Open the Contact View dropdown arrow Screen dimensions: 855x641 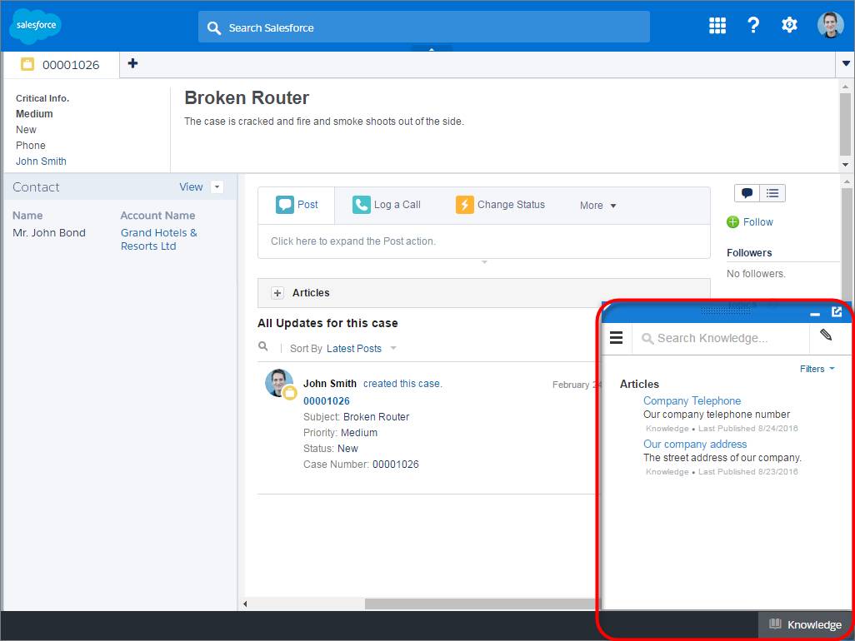[217, 186]
